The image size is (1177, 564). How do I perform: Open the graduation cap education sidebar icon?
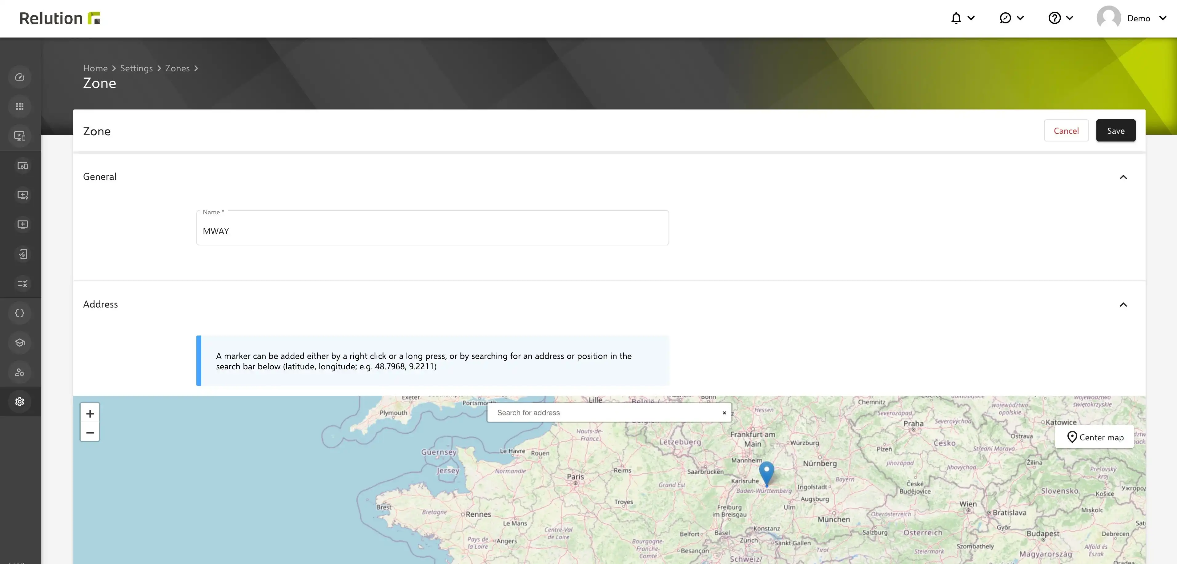pyautogui.click(x=20, y=343)
